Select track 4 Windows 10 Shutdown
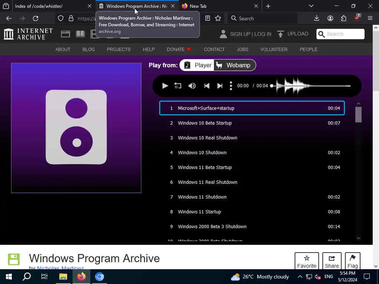379x284 pixels. [252, 153]
